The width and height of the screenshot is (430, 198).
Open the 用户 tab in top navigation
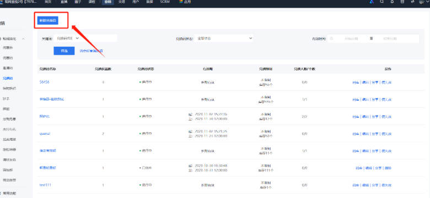point(136,2)
